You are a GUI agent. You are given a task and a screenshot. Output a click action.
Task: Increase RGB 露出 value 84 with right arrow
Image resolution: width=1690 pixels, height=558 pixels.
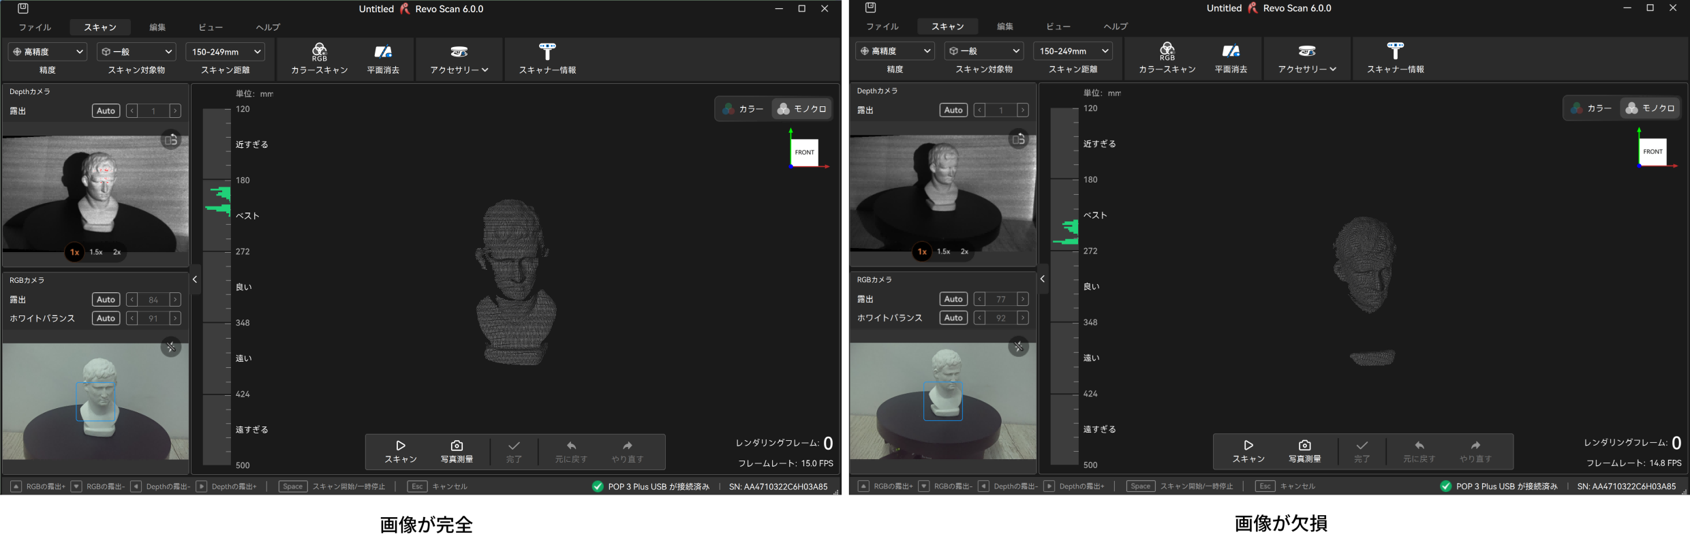pos(175,300)
